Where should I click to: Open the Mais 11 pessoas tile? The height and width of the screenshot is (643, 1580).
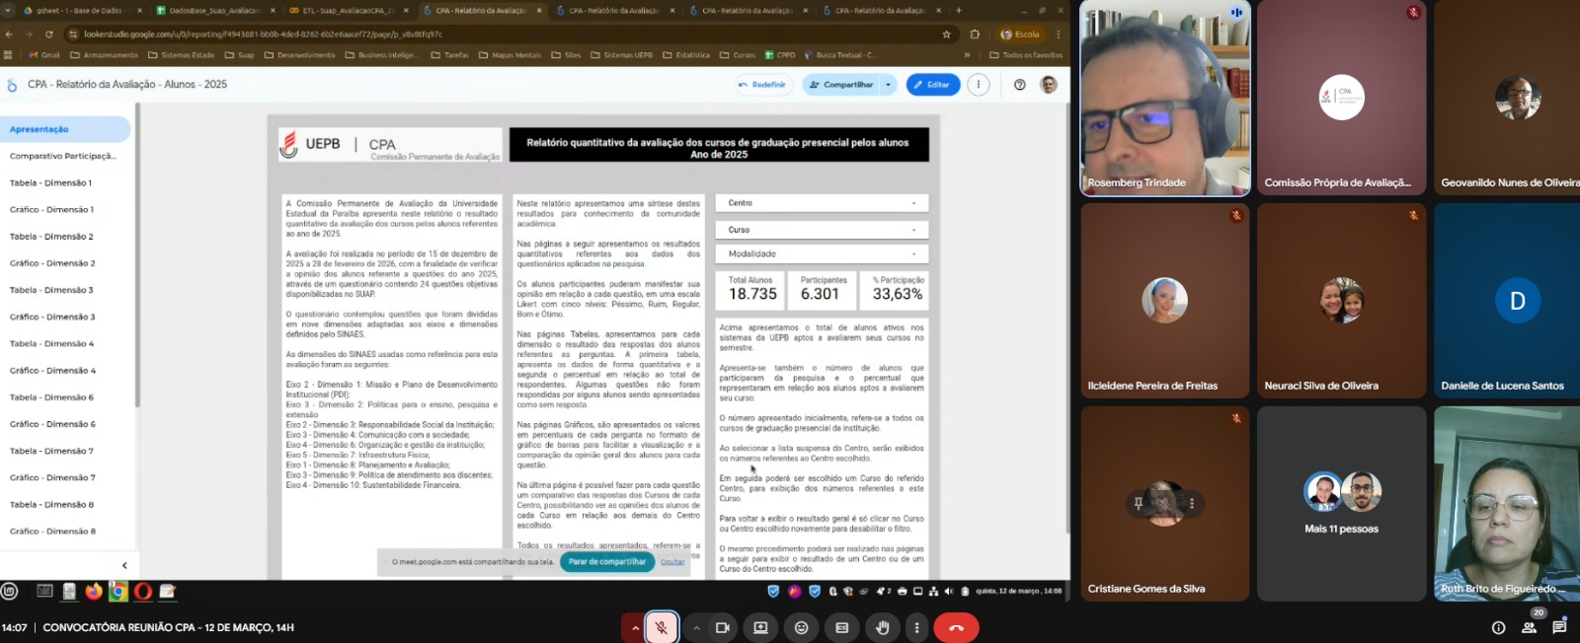coord(1341,503)
